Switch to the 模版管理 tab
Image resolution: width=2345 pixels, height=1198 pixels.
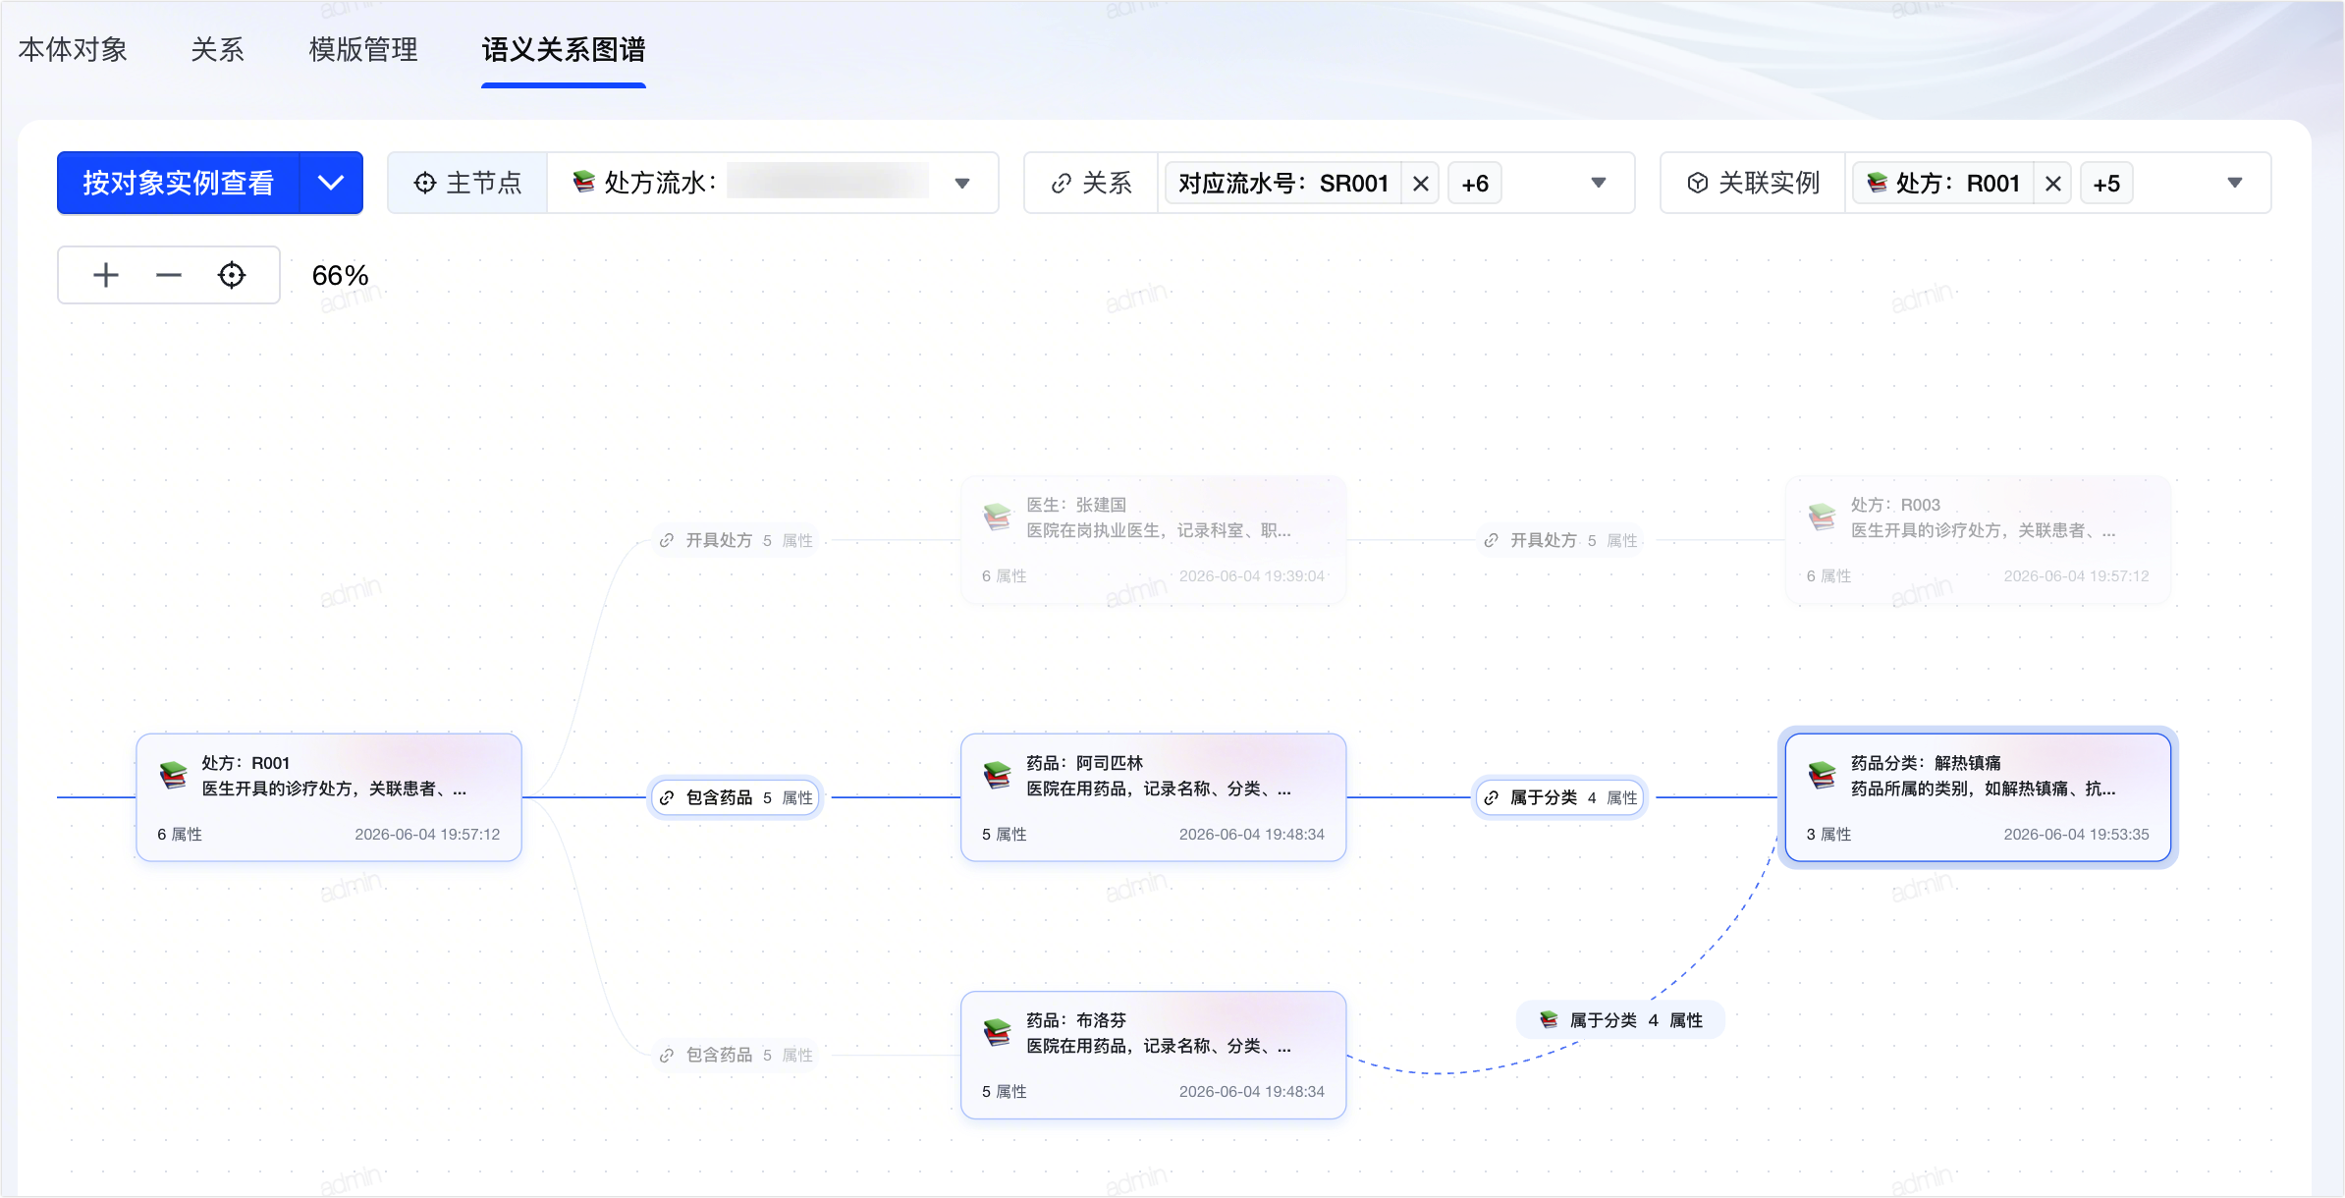(363, 49)
